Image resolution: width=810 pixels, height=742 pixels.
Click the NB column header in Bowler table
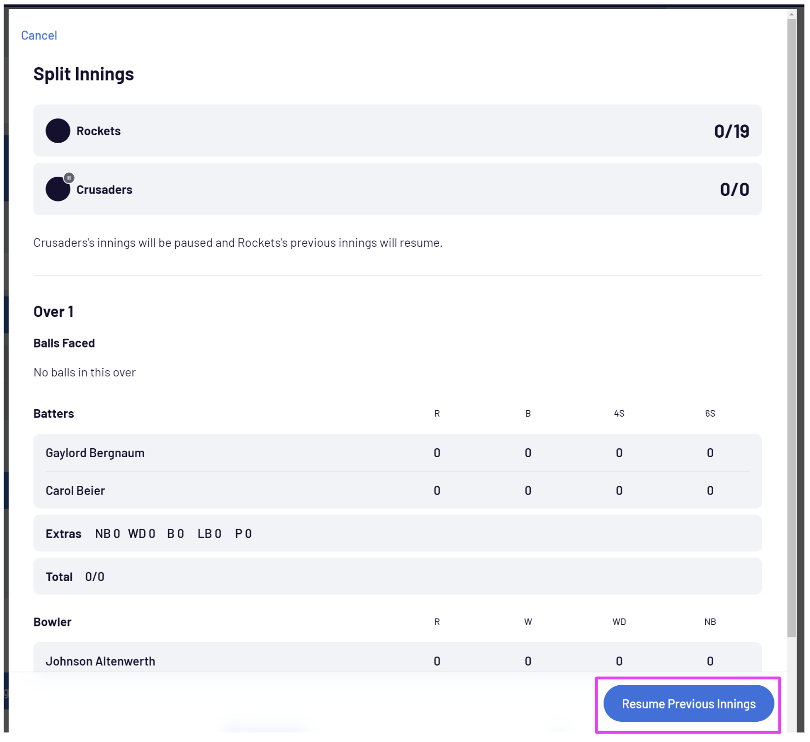point(710,622)
